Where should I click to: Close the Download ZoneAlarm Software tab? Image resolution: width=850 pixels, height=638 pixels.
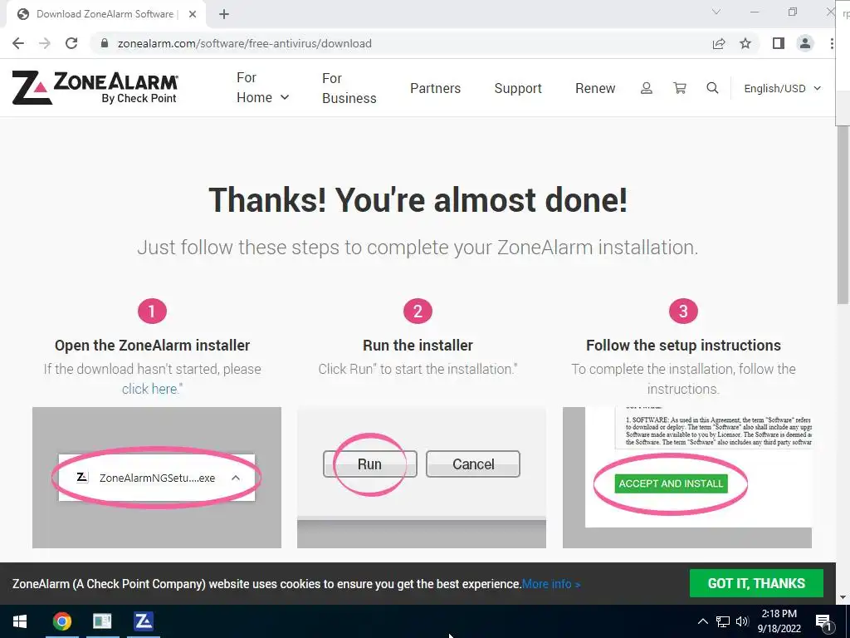coord(193,14)
